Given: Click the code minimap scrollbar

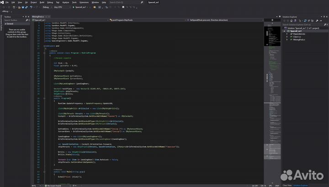Looking at the screenshot, I should tap(272, 103).
